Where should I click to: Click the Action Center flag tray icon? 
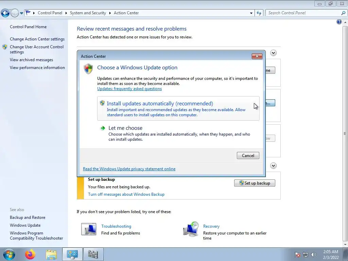tap(297, 255)
